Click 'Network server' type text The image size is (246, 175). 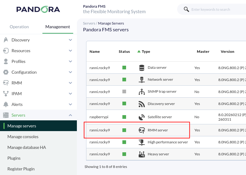click(x=160, y=80)
